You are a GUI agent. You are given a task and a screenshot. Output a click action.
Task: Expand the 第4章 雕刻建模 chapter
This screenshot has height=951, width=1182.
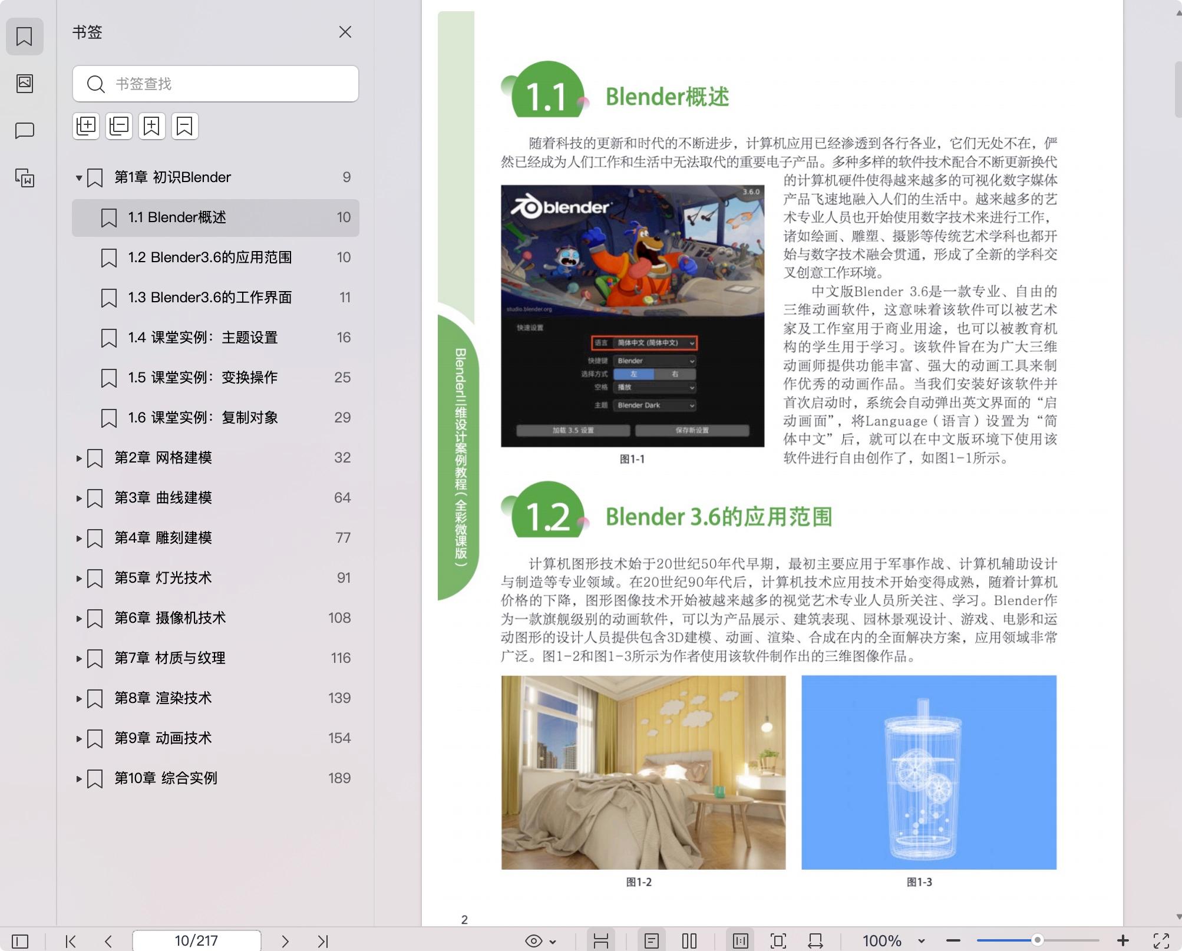(x=78, y=538)
